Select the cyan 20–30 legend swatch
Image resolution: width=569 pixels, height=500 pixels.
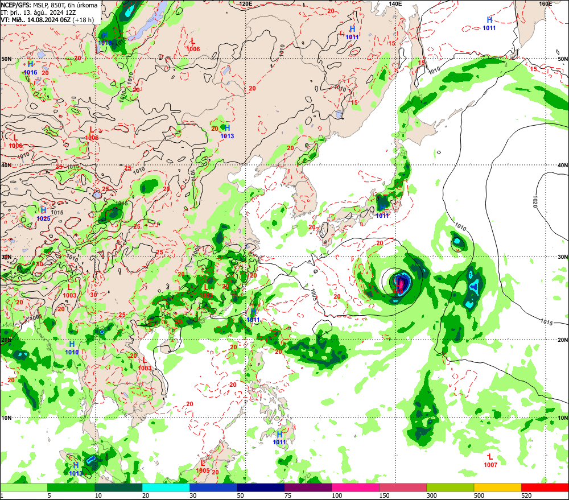click(x=166, y=487)
